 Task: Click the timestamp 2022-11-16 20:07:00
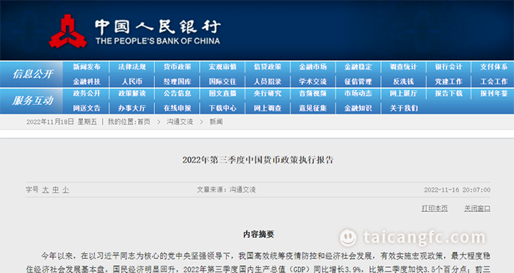pos(457,190)
